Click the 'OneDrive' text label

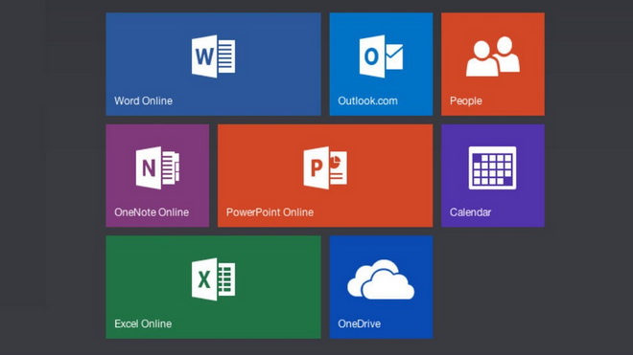point(360,323)
